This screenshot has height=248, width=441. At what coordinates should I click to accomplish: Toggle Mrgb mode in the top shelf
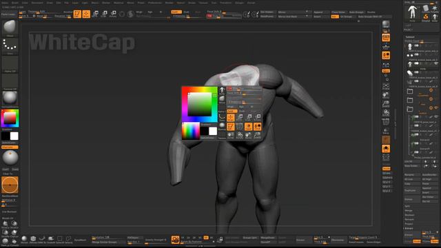(x=140, y=12)
